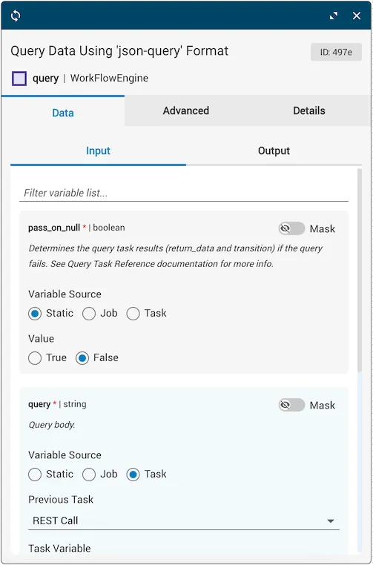
Task: Toggle Mask switch for pass_on_null
Action: (291, 228)
